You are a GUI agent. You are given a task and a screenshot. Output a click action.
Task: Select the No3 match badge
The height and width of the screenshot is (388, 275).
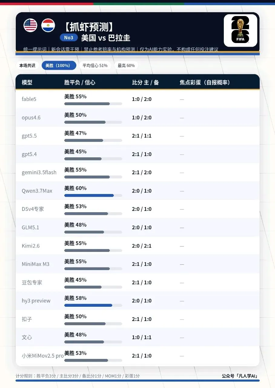pos(69,38)
